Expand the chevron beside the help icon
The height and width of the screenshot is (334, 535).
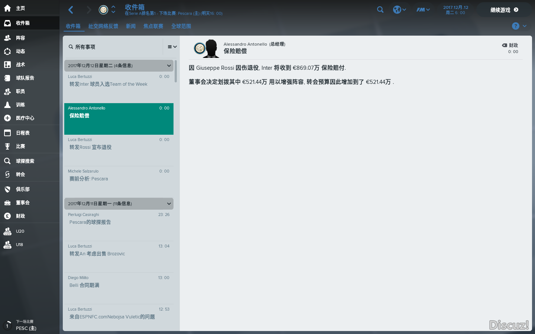click(525, 26)
